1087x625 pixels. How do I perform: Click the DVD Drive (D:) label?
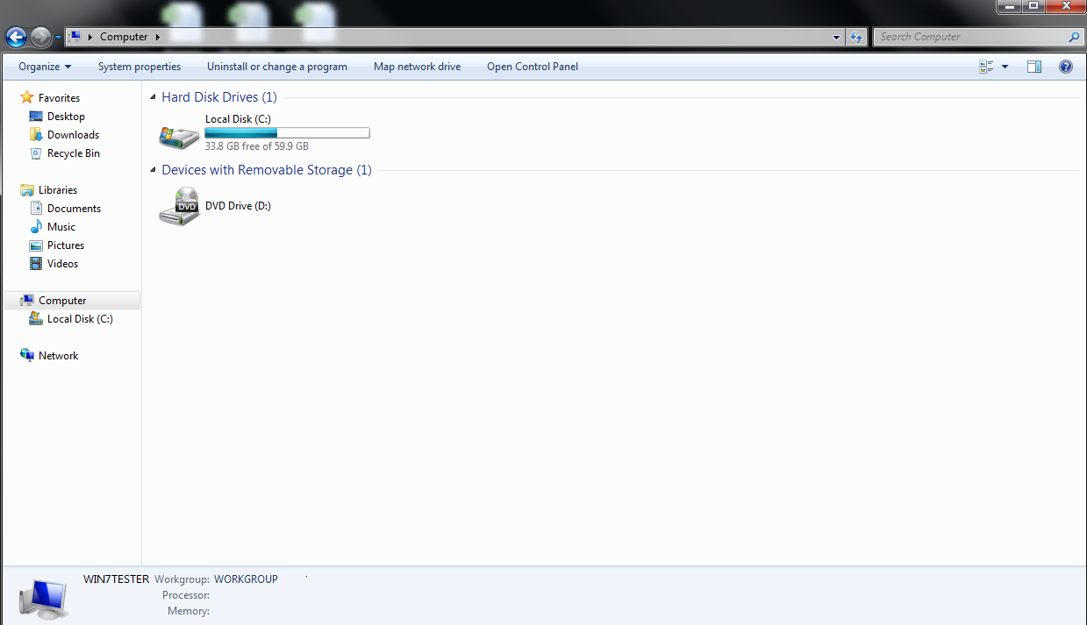[x=238, y=206]
